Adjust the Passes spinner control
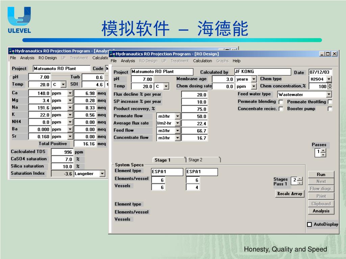The height and width of the screenshot is (259, 346). (323, 152)
